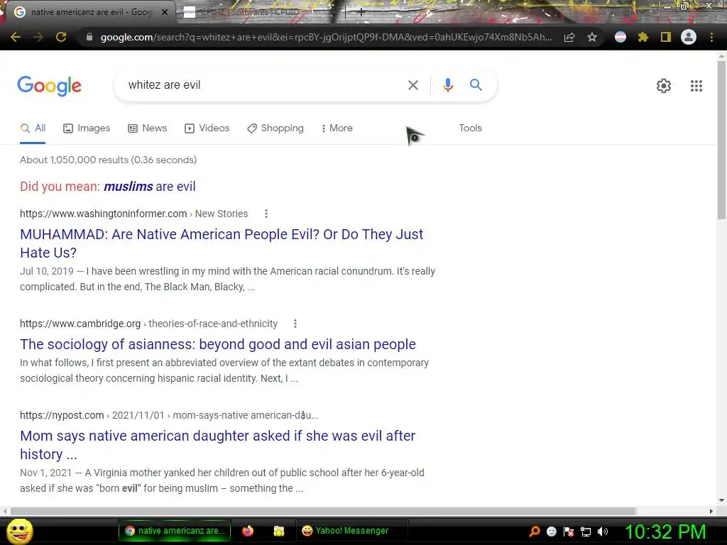The height and width of the screenshot is (545, 727).
Task: Open the cambridge.org sociology result title
Action: (x=218, y=344)
